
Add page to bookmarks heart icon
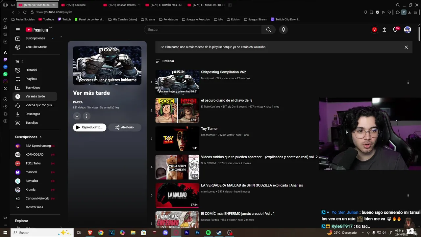click(x=389, y=12)
